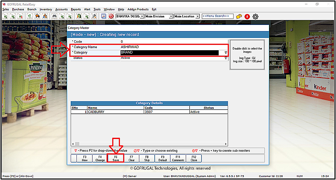Select the CADBURRY row in Category Details
The image size is (336, 180).
pos(149,112)
